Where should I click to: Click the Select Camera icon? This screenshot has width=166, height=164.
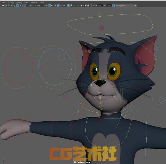click(3, 6)
